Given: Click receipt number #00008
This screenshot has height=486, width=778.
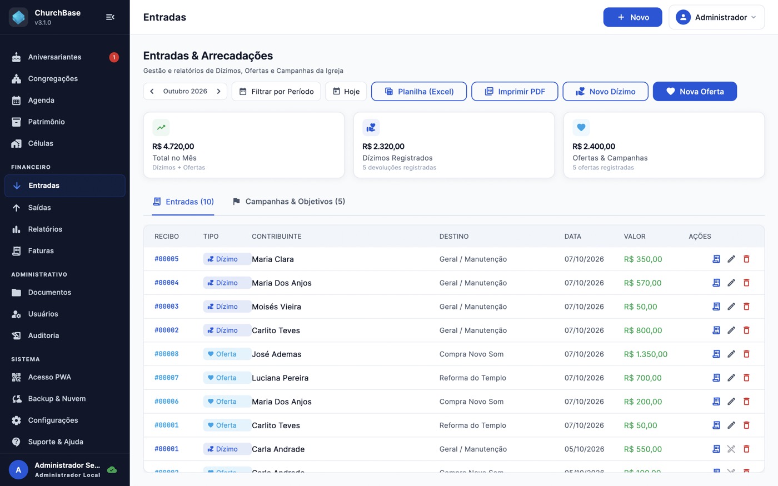Looking at the screenshot, I should click(167, 354).
